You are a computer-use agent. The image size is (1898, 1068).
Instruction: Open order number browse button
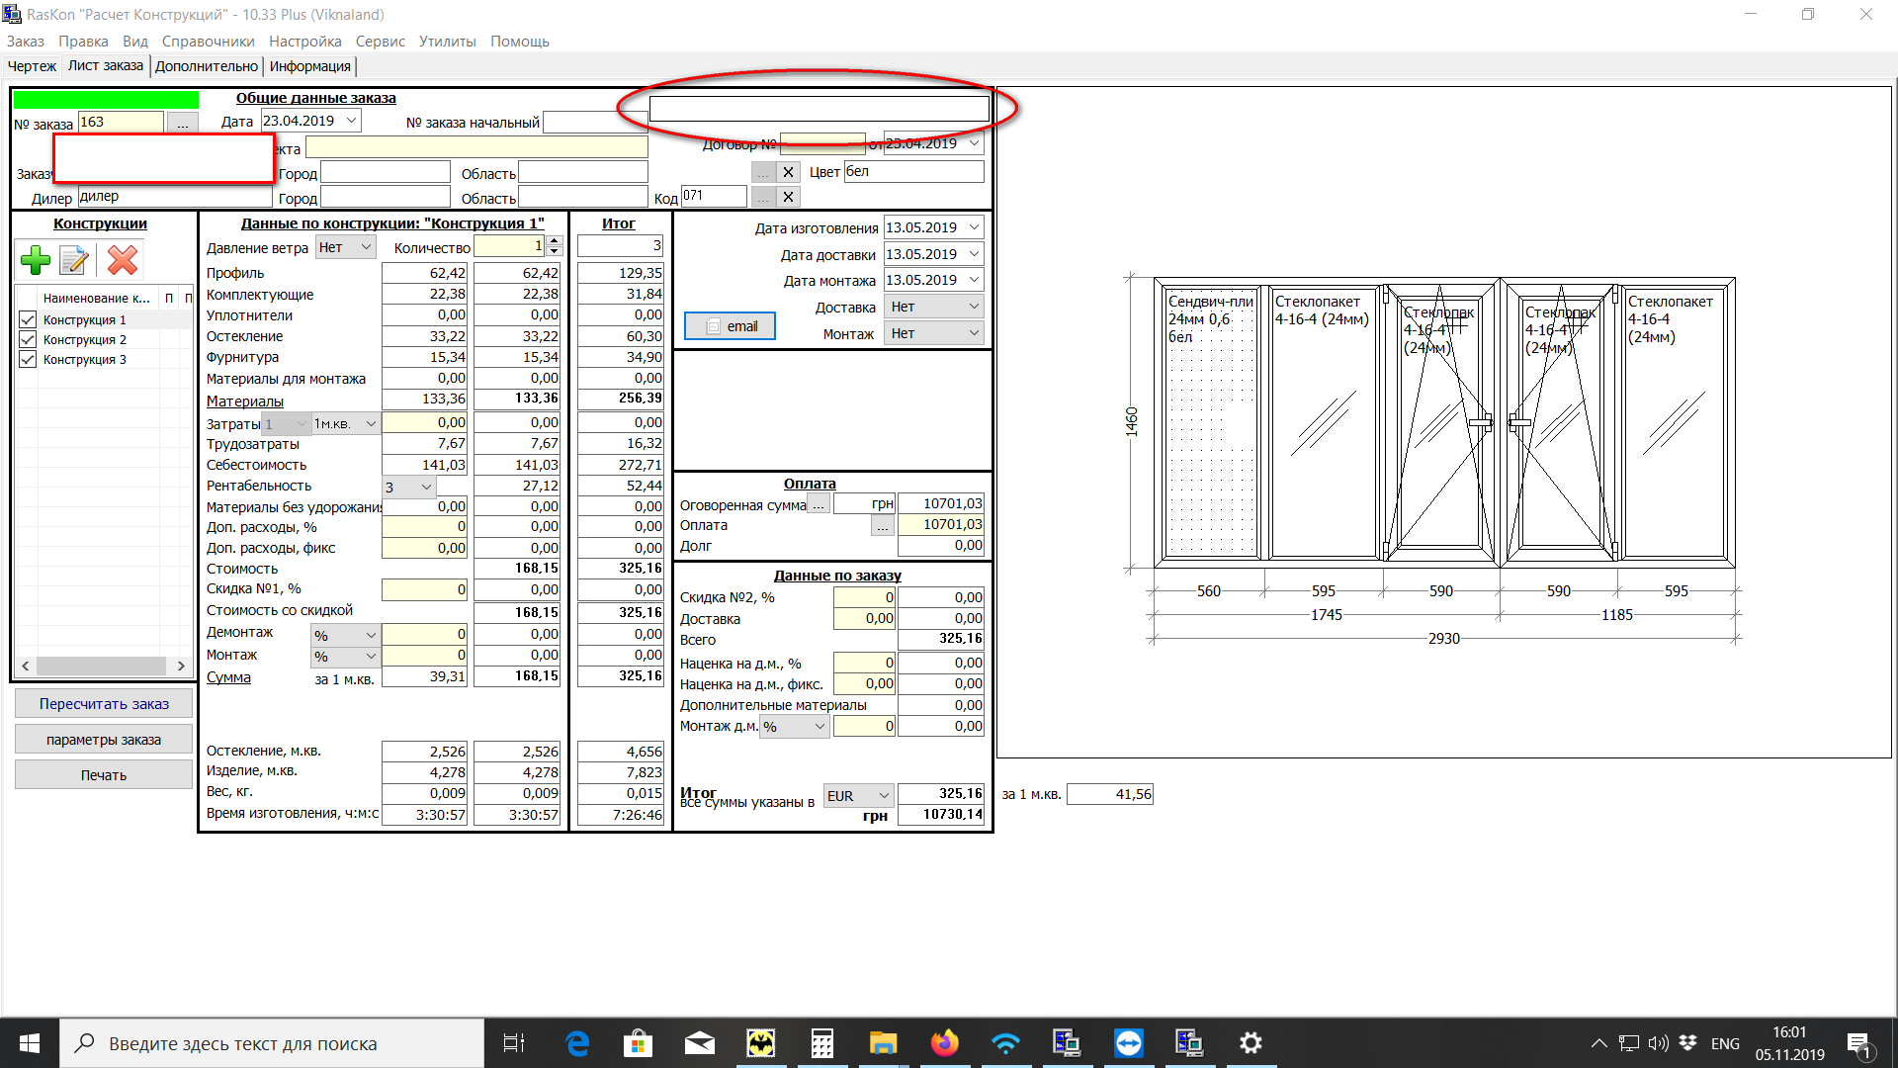pos(182,123)
